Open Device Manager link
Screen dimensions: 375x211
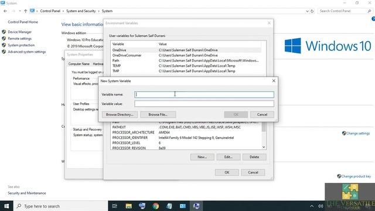(x=19, y=32)
